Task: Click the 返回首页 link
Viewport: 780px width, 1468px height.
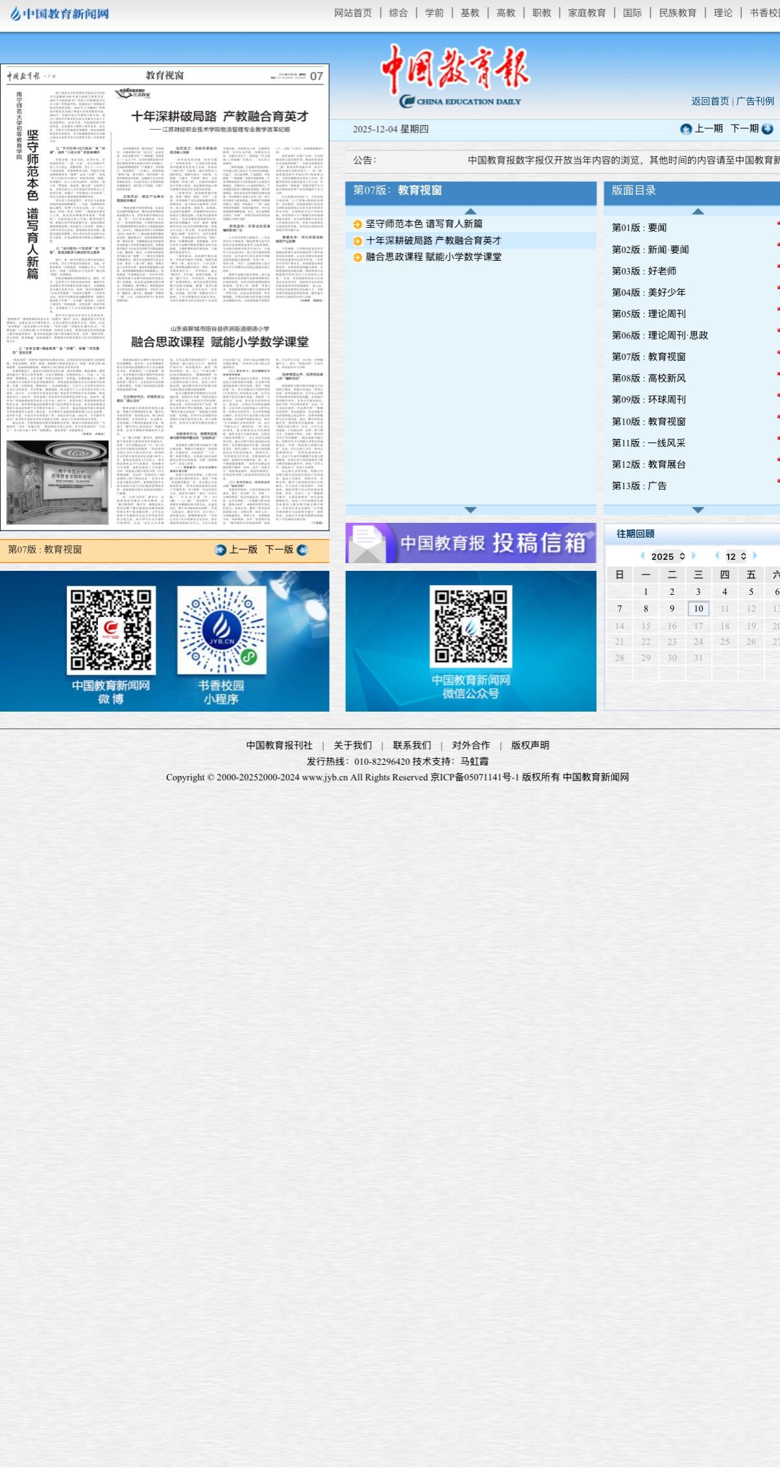Action: (x=710, y=101)
